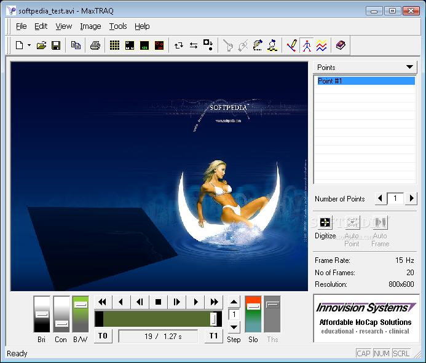
Task: Click the video frame display
Action: coord(159,176)
